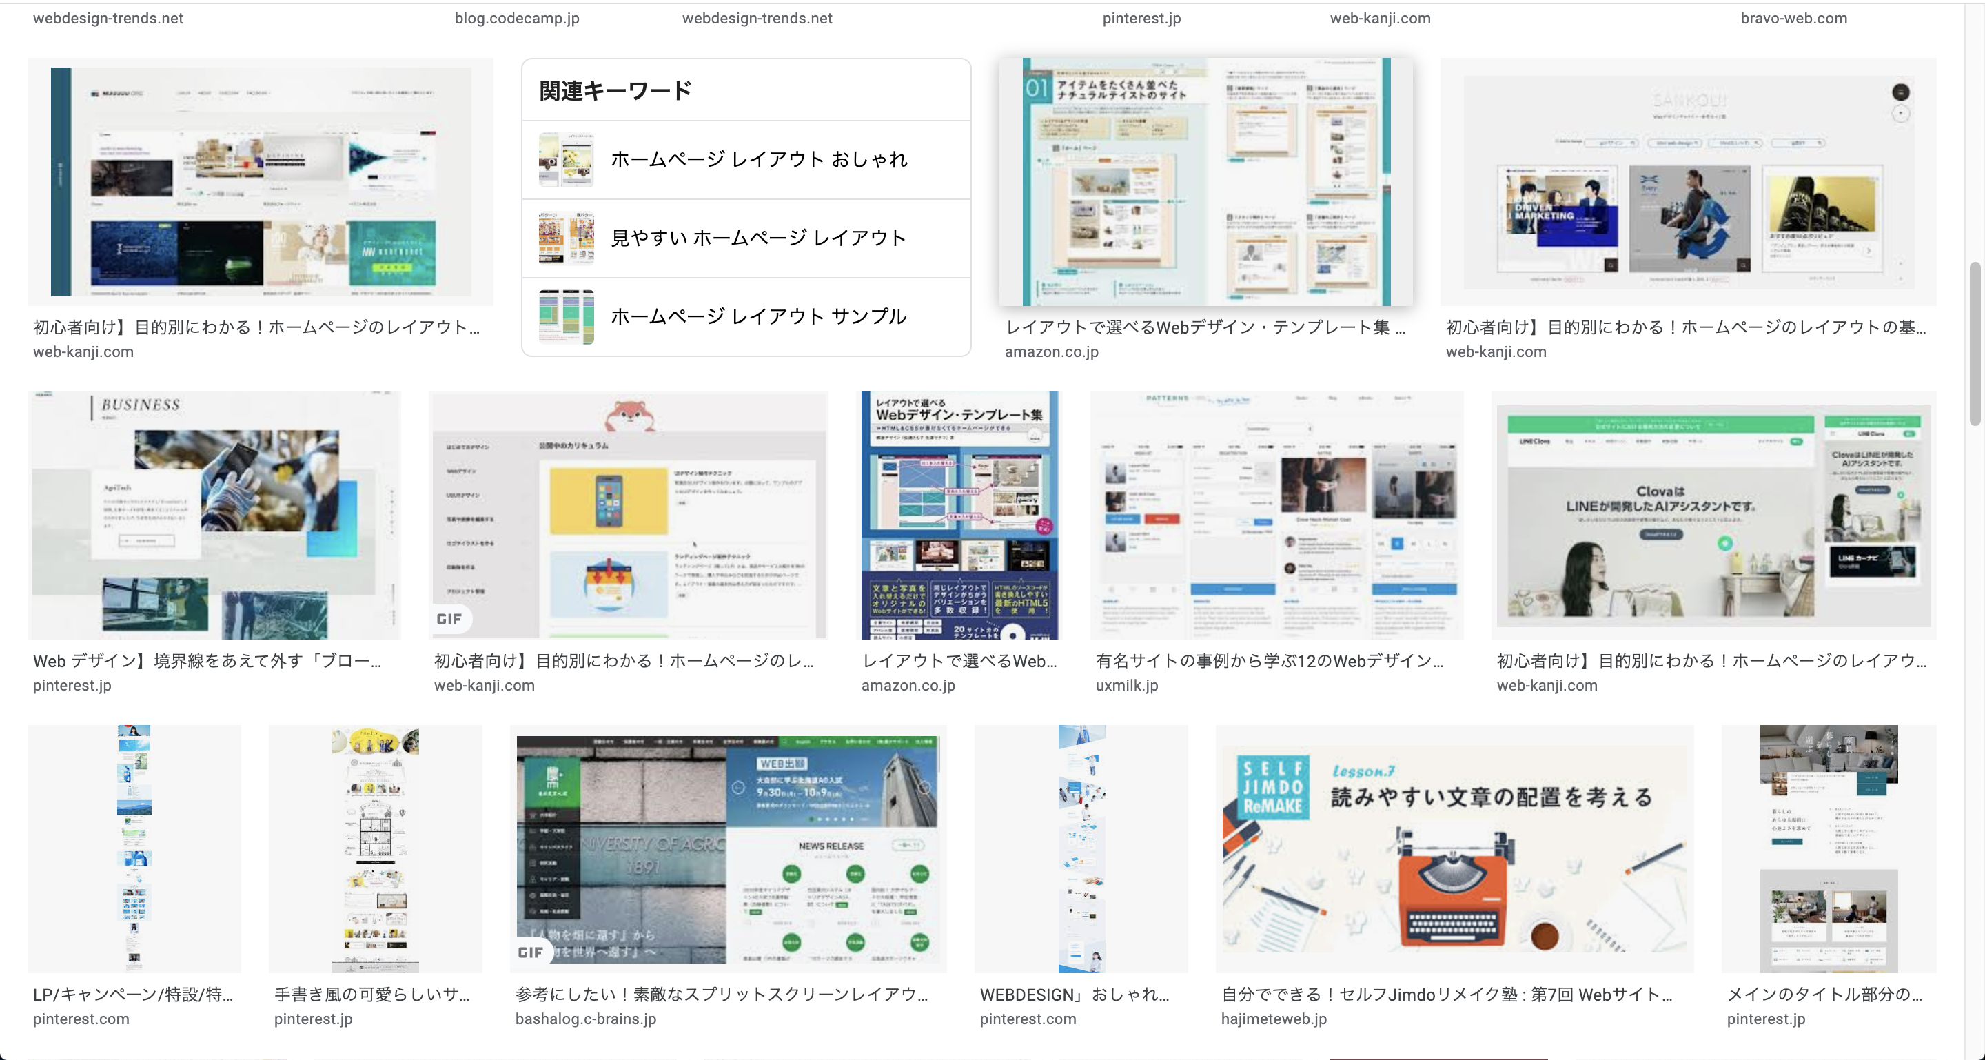The width and height of the screenshot is (1985, 1060).
Task: Click the GIF badge on the split-screen layout image
Action: point(530,952)
